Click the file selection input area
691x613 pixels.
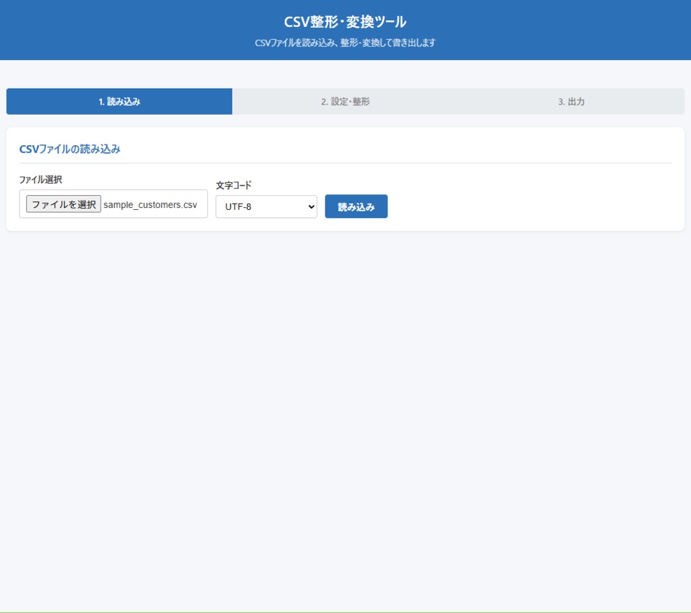(x=113, y=204)
